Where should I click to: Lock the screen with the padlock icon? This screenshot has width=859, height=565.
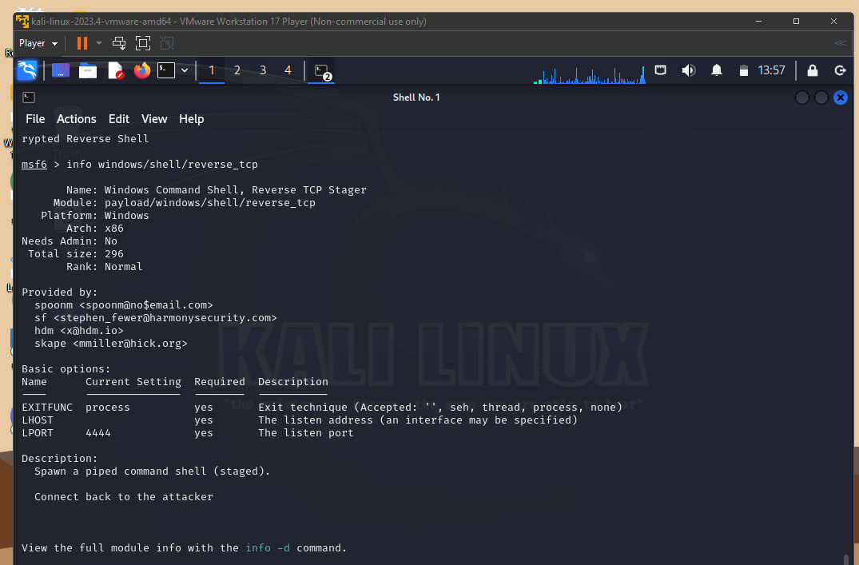pyautogui.click(x=812, y=70)
